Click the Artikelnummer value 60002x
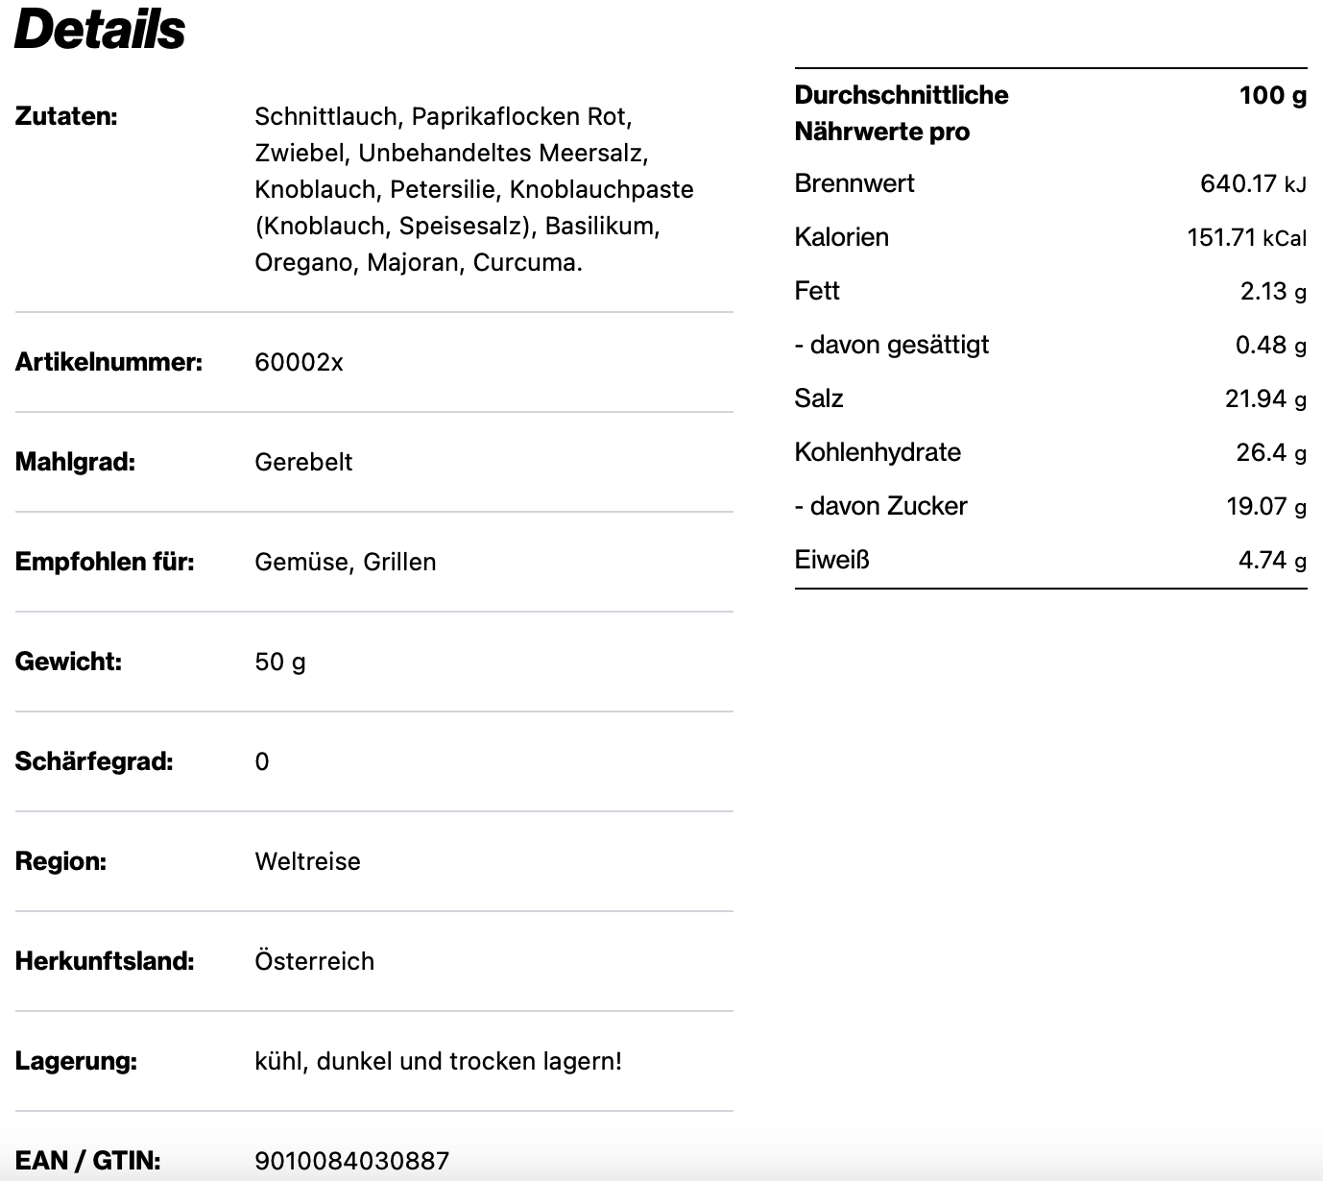Screen dimensions: 1323x1181 click(x=299, y=362)
